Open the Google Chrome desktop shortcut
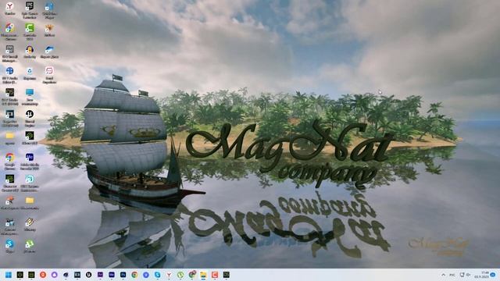This screenshot has height=281, width=500. [10, 162]
